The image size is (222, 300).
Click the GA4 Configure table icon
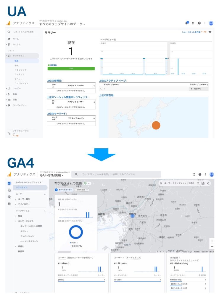[9, 204]
